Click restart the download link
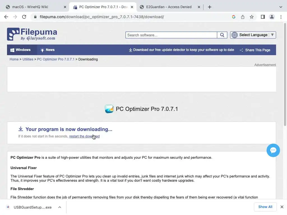 [84, 136]
